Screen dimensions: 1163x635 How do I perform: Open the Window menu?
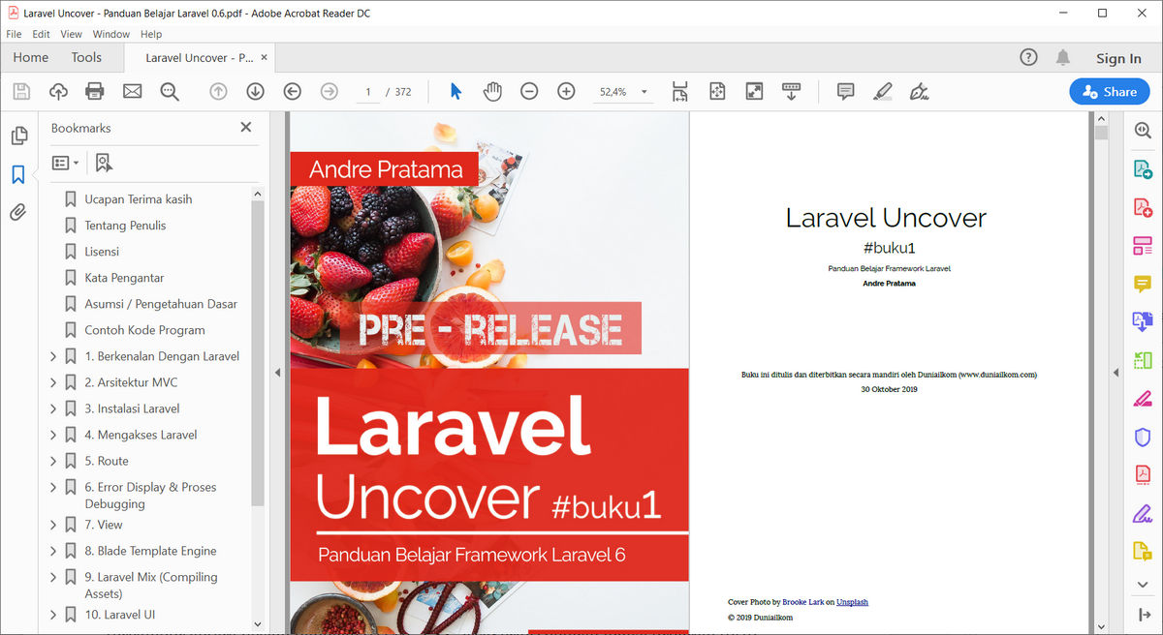coord(111,34)
